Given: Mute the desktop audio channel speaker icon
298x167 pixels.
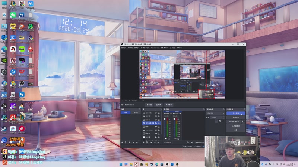Looking at the screenshot, I should tap(166, 139).
